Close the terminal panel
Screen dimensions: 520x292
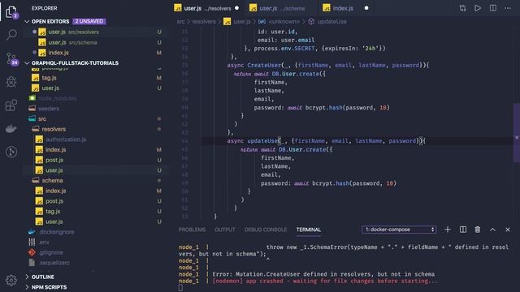(508, 230)
